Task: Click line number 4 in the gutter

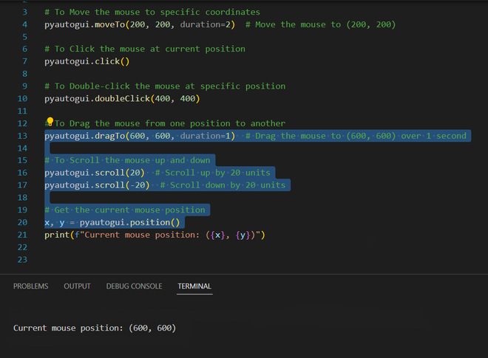Action: (25, 24)
